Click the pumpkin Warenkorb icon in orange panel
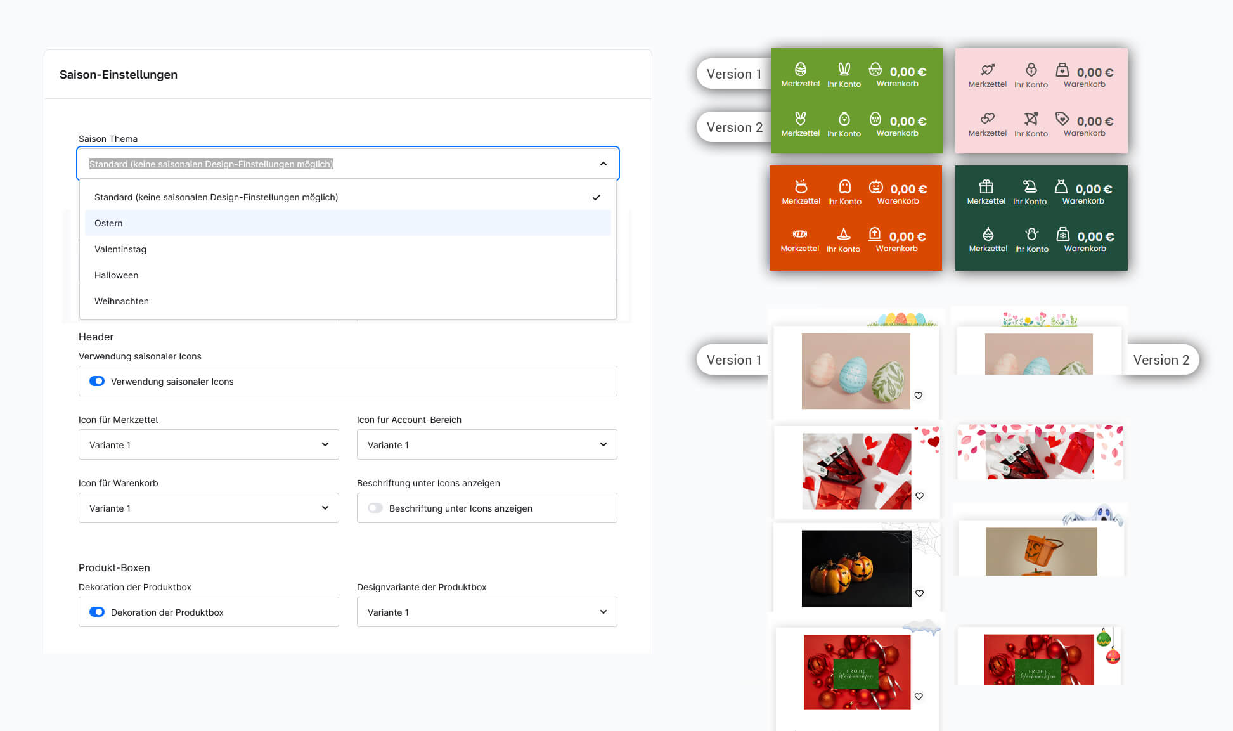This screenshot has height=731, width=1233. click(876, 187)
